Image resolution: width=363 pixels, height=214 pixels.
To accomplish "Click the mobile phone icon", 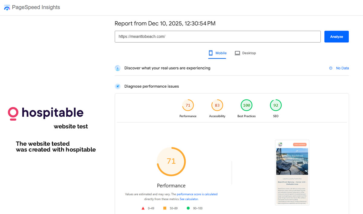I will coord(211,53).
